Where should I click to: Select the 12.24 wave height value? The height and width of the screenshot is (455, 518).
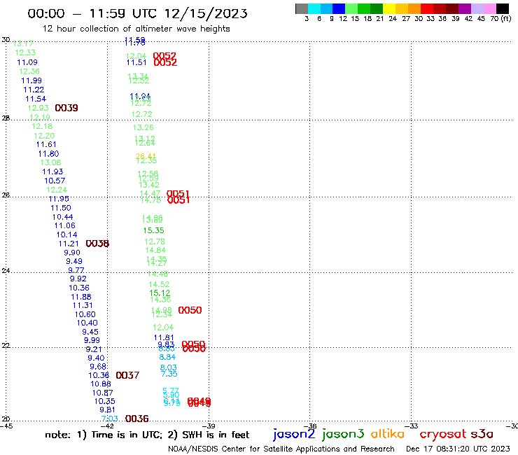coord(57,190)
